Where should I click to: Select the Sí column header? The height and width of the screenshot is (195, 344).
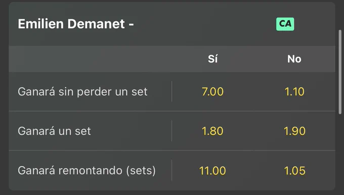pyautogui.click(x=212, y=59)
